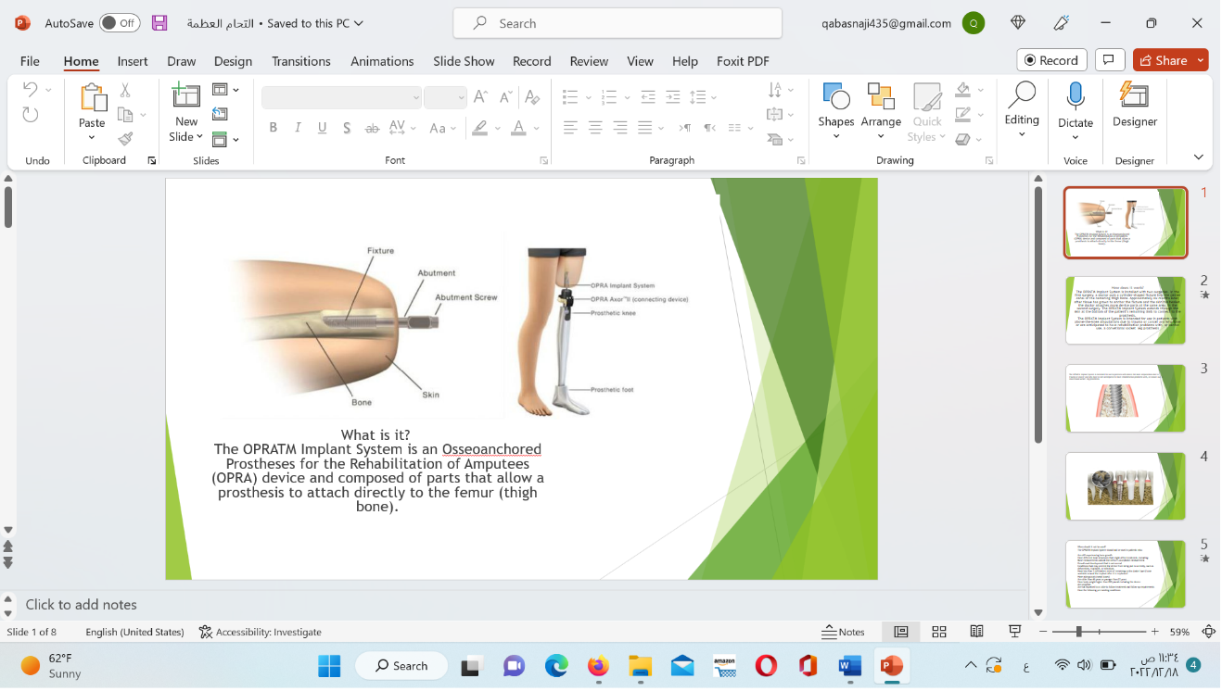Collapse the ribbon with the chevron

[x=1198, y=157]
